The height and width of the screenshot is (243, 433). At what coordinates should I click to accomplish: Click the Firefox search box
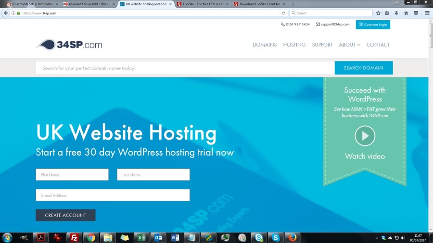coord(331,13)
